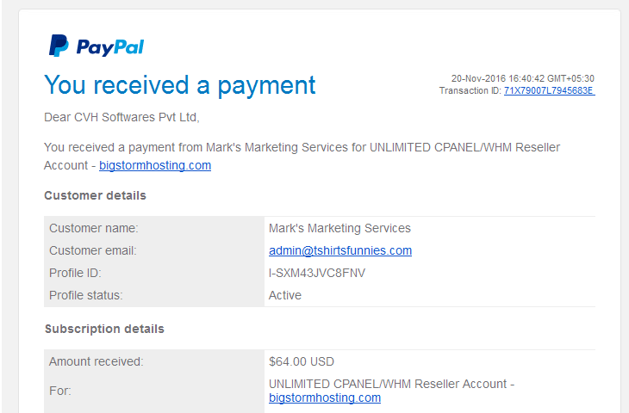Click 'UNLIMITED CPANEL/WHM Reseller Account -' in subscription table
The image size is (629, 413).
click(391, 384)
